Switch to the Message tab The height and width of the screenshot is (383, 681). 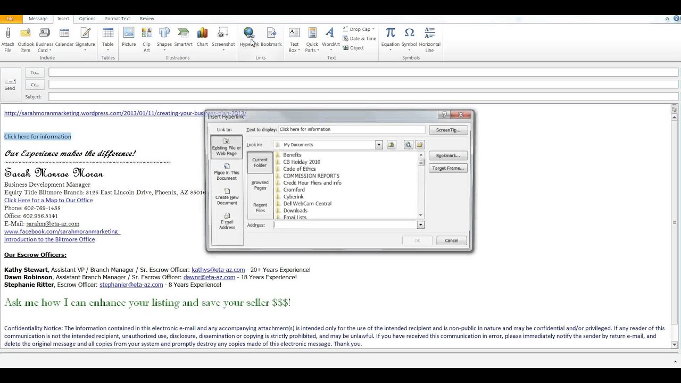(38, 19)
